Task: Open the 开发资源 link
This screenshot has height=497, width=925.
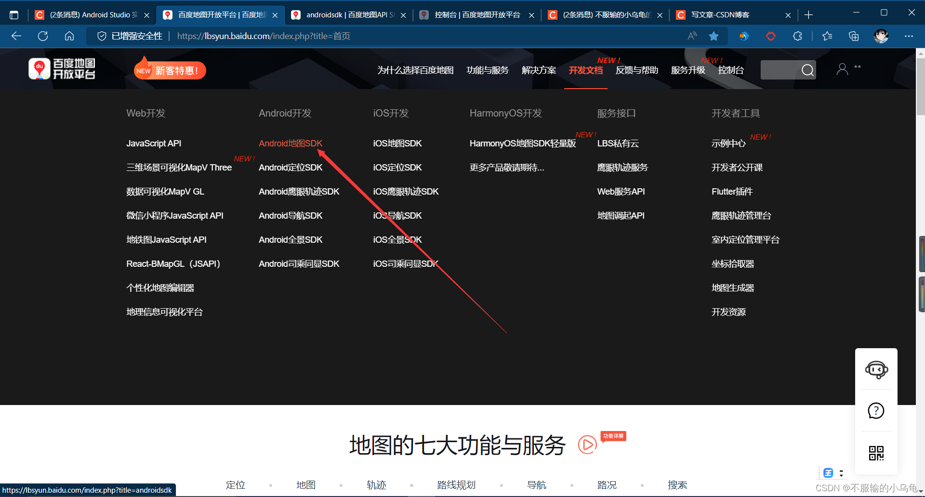Action: point(728,312)
